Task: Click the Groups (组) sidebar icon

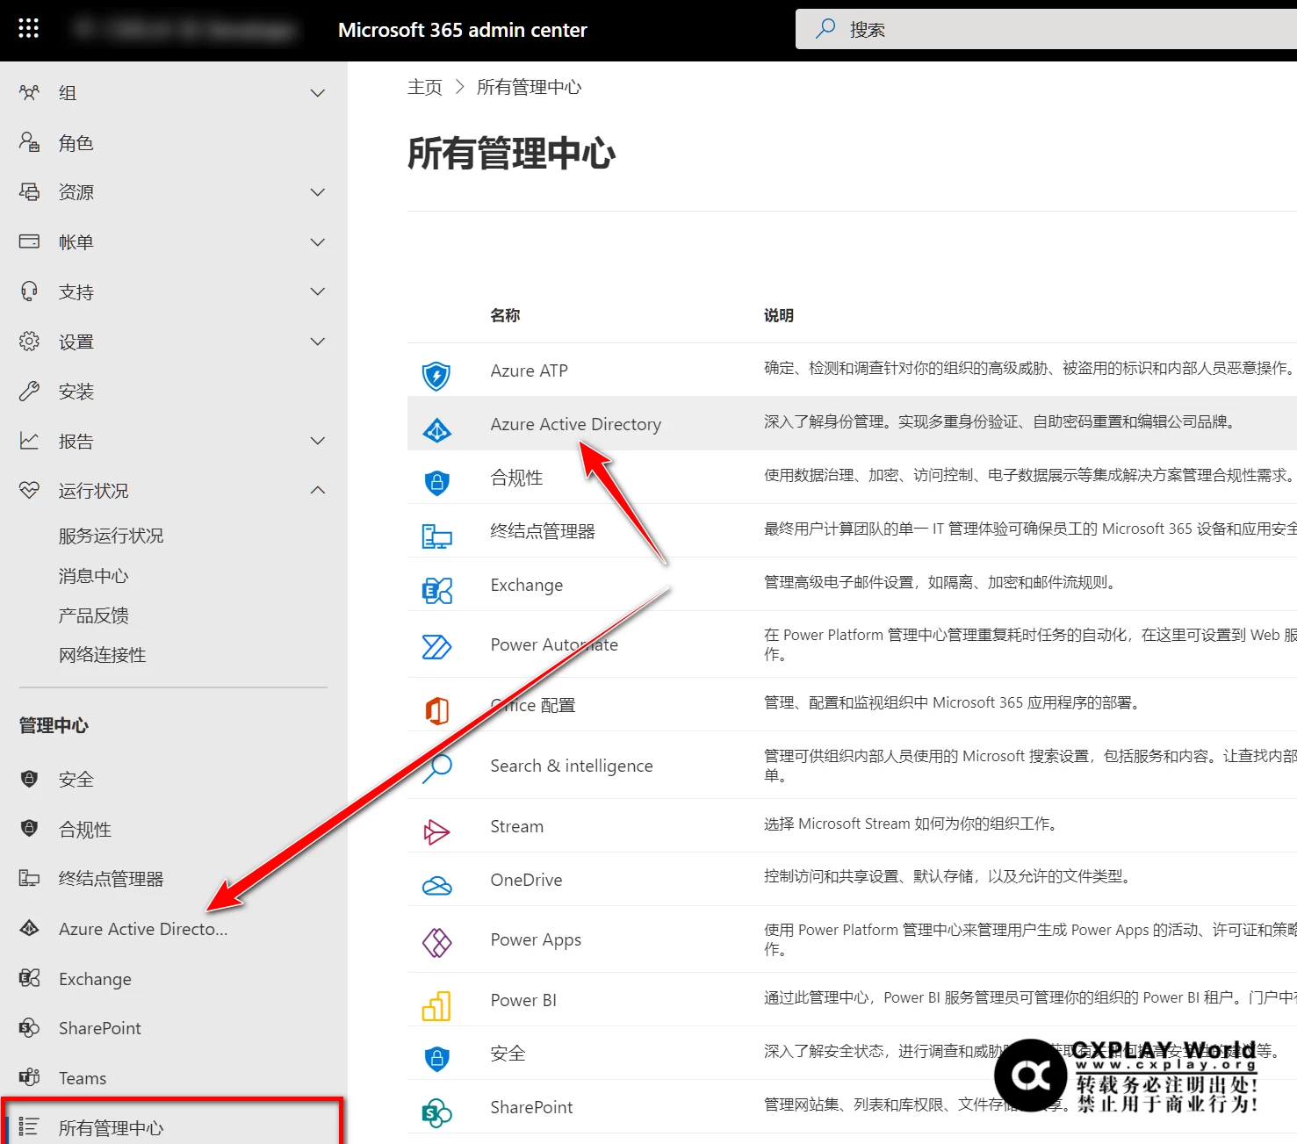Action: coord(29,92)
